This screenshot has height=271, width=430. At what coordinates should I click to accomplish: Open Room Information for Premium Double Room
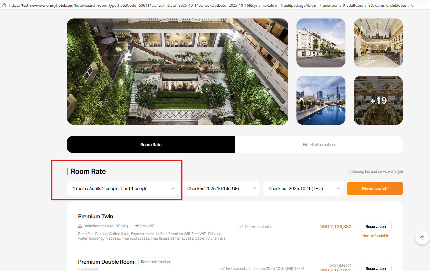click(155, 262)
